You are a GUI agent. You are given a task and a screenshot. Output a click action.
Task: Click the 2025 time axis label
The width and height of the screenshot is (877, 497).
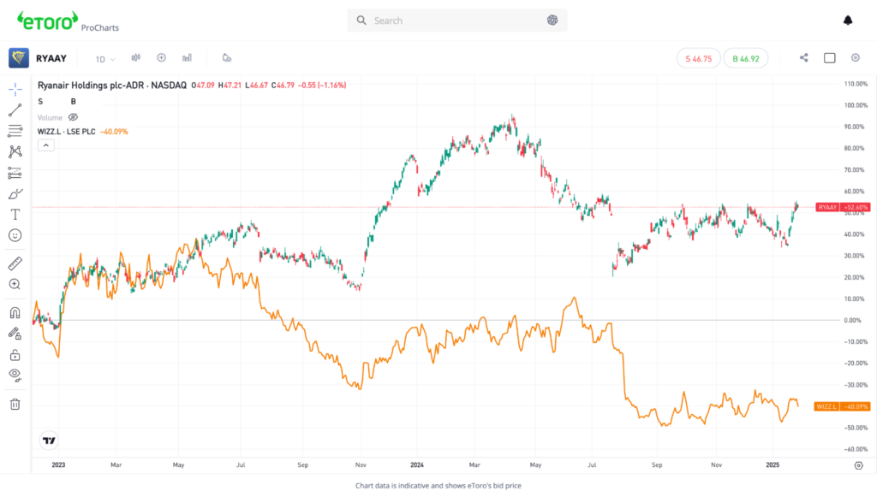click(773, 464)
